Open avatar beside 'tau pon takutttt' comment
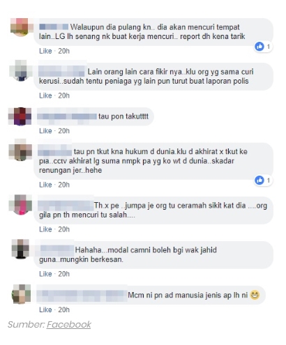This screenshot has height=345, width=286. tap(20, 116)
